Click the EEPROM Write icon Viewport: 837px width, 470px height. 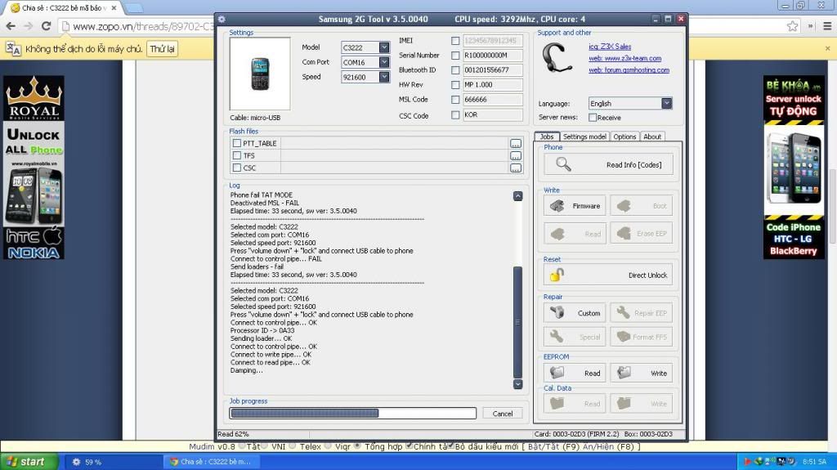point(624,373)
